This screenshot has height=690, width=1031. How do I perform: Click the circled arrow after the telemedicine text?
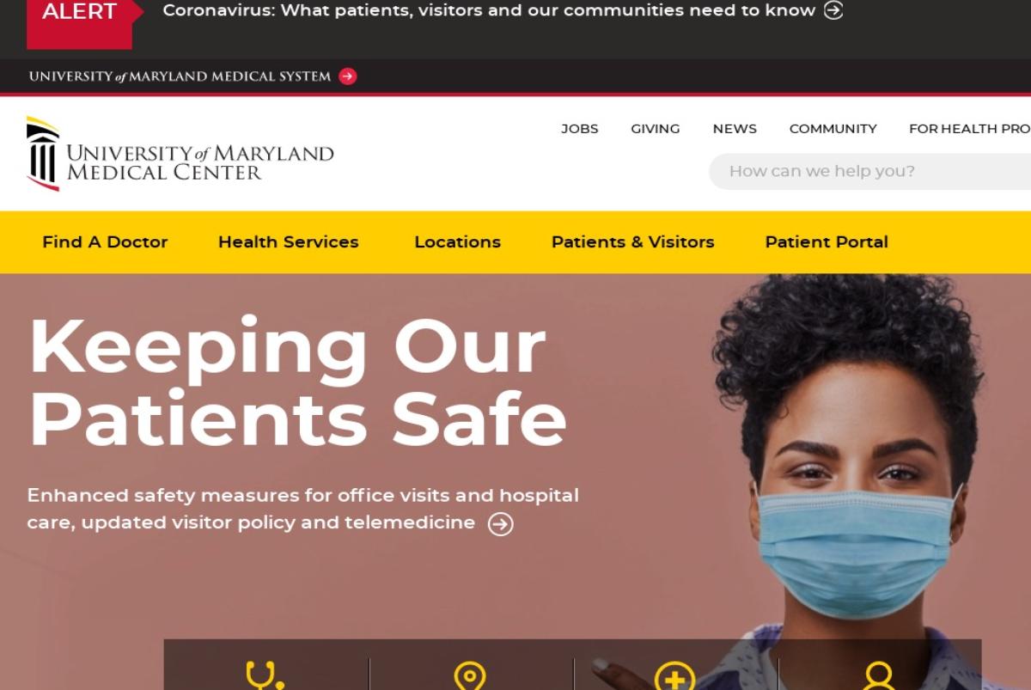point(501,524)
